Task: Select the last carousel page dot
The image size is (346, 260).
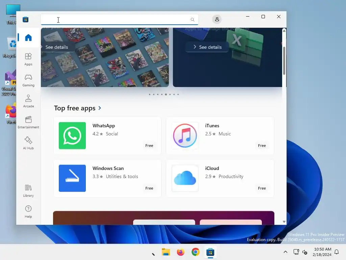Action: (x=178, y=94)
